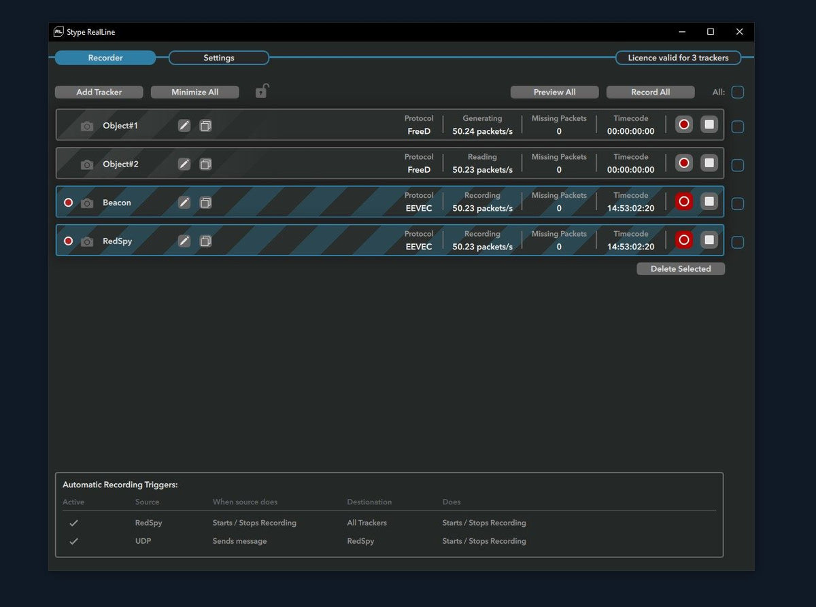Toggle the padlock unlock icon
This screenshot has width=816, height=607.
coord(262,90)
